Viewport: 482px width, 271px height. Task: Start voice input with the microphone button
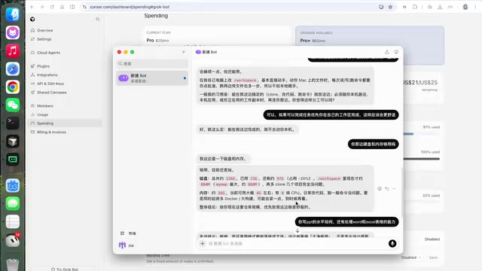pyautogui.click(x=392, y=244)
